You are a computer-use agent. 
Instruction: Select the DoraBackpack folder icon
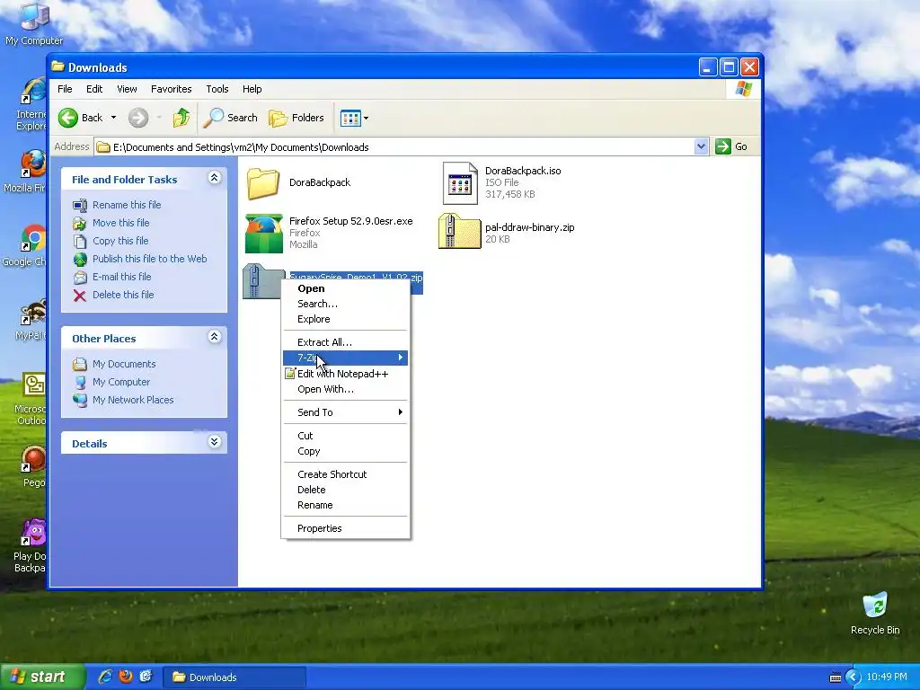(263, 183)
